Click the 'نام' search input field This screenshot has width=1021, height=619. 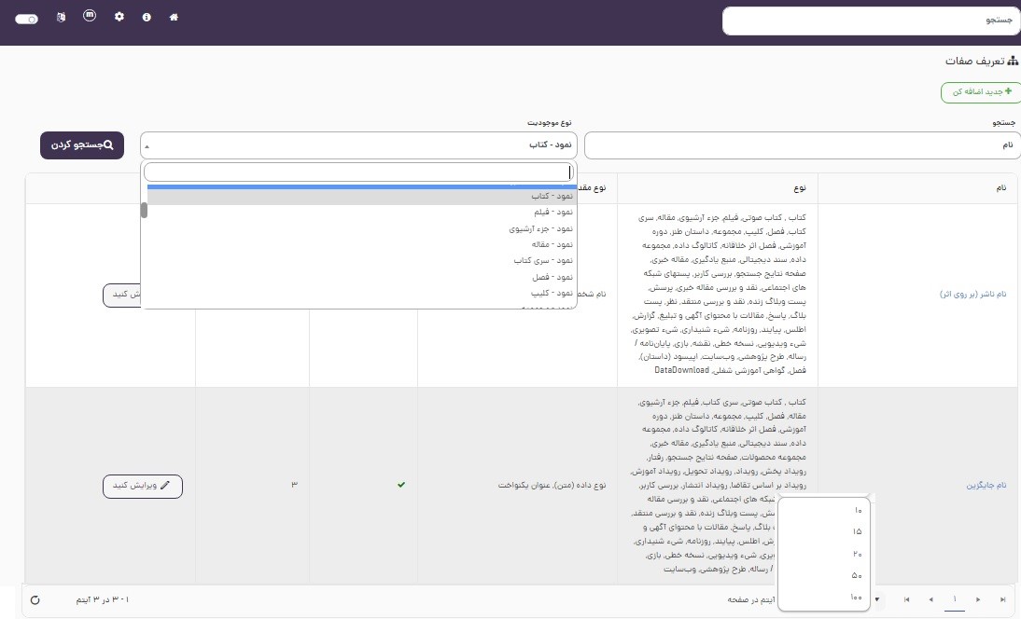pyautogui.click(x=802, y=145)
